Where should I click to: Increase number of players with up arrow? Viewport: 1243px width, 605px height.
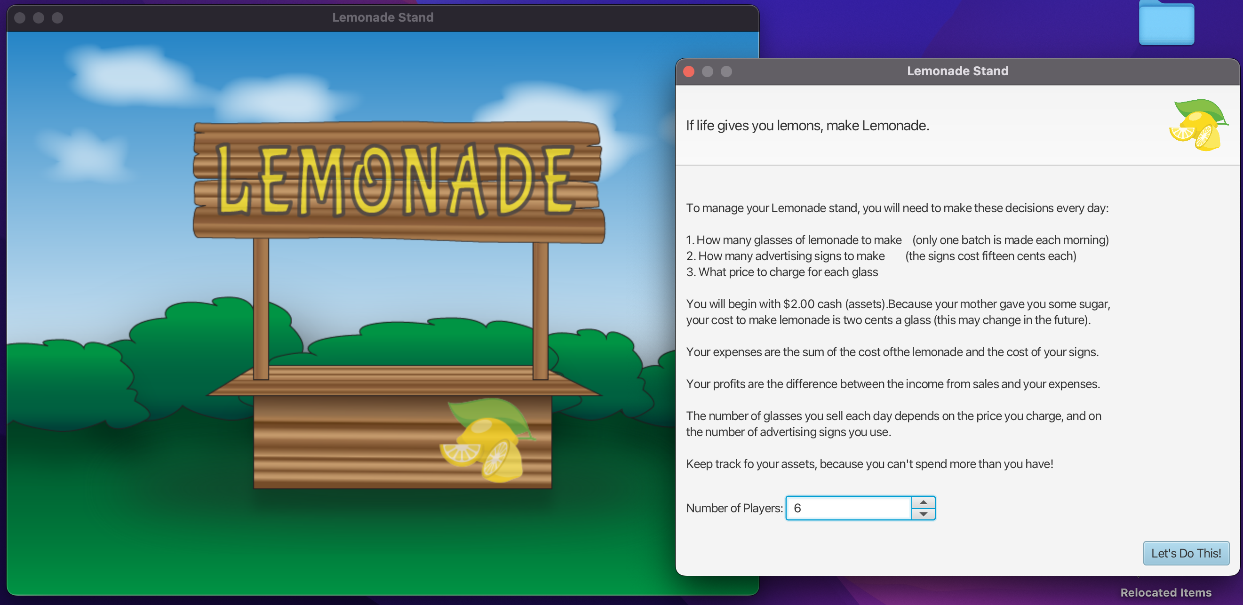[923, 502]
